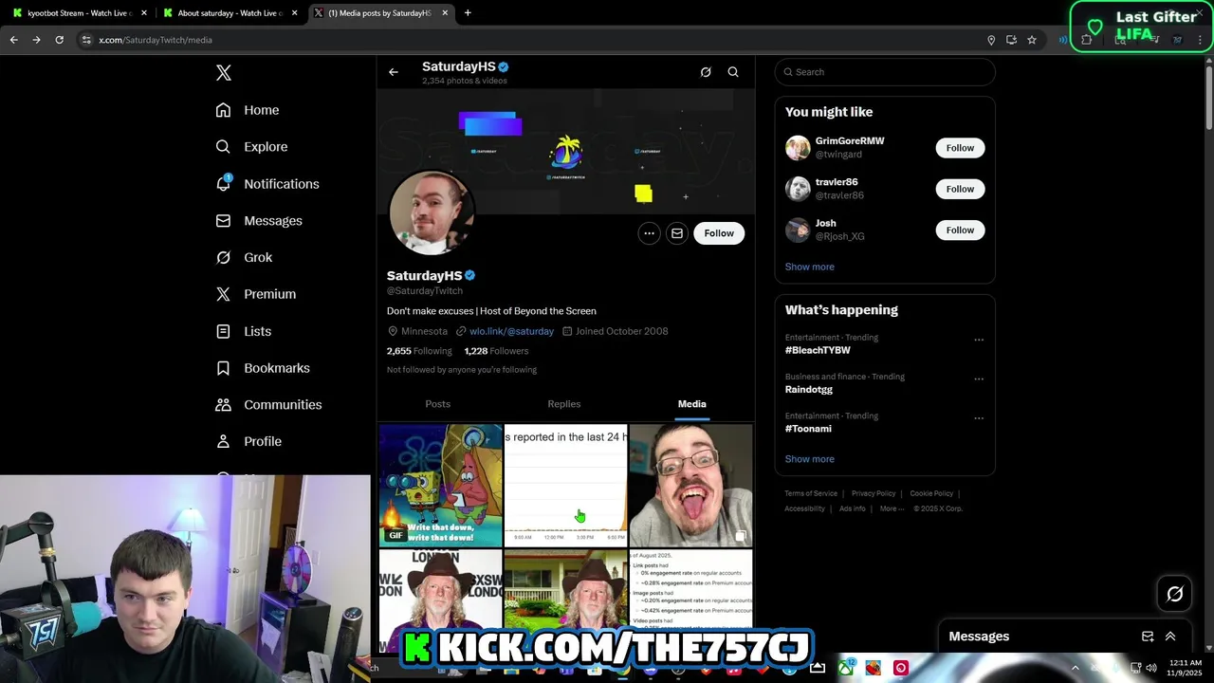Click the message envelope icon on profile
1214x683 pixels.
point(677,233)
